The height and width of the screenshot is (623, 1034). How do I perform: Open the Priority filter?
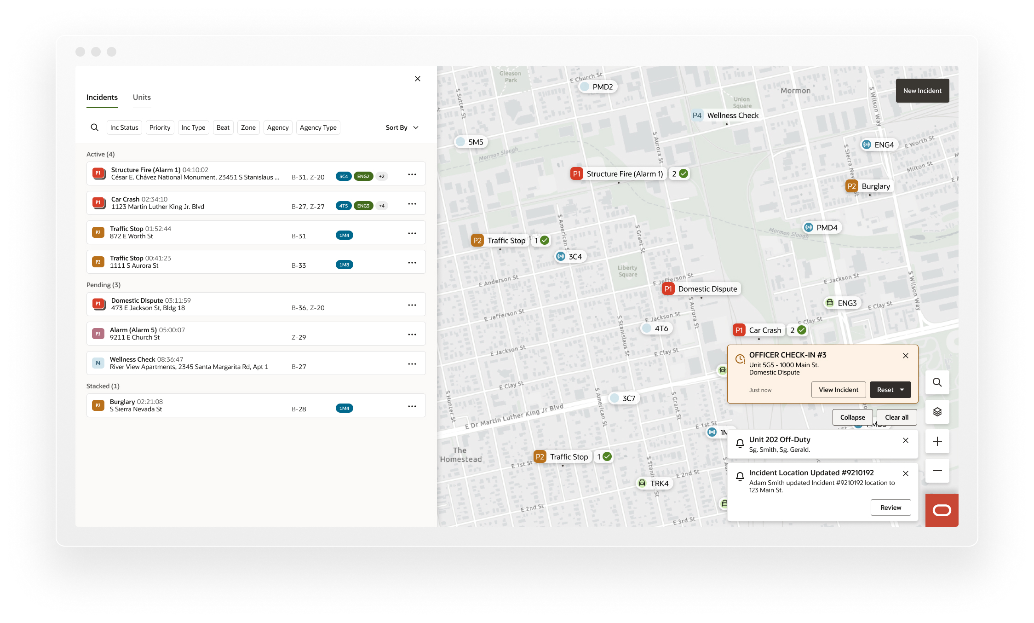[x=160, y=127]
